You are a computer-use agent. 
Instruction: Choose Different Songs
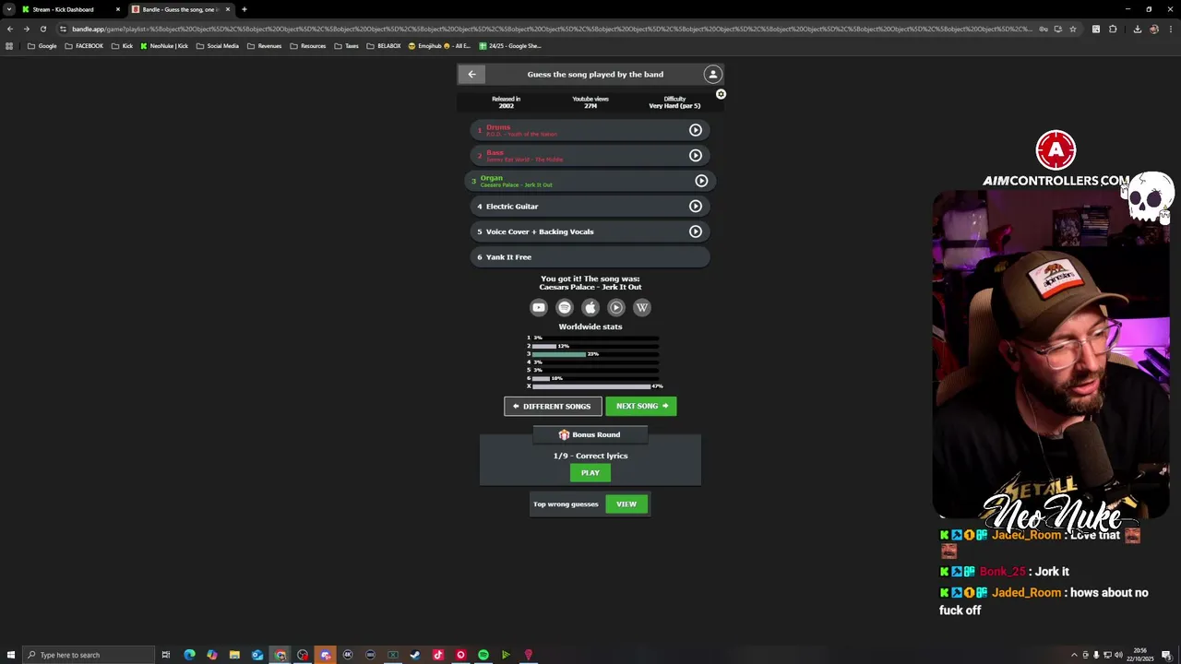coord(553,406)
